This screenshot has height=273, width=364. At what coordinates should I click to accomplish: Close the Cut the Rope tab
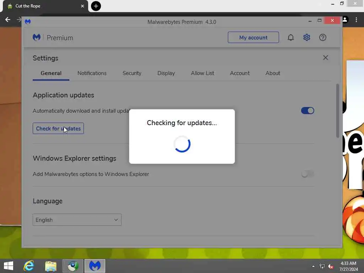[x=82, y=6]
